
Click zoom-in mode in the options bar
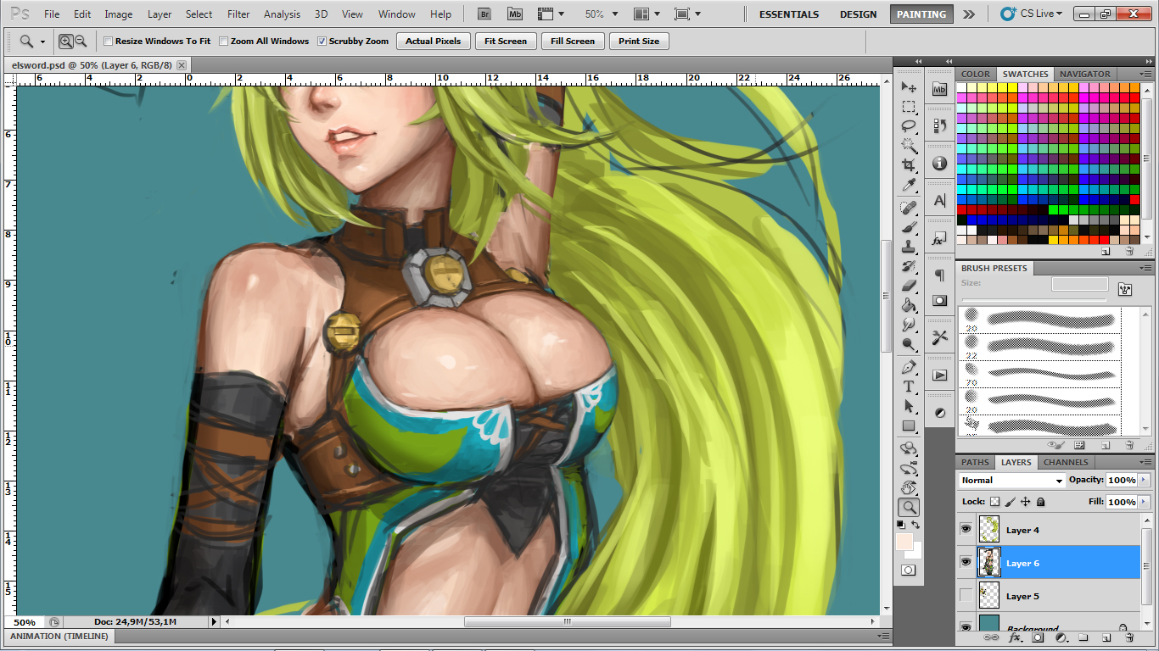pyautogui.click(x=66, y=41)
